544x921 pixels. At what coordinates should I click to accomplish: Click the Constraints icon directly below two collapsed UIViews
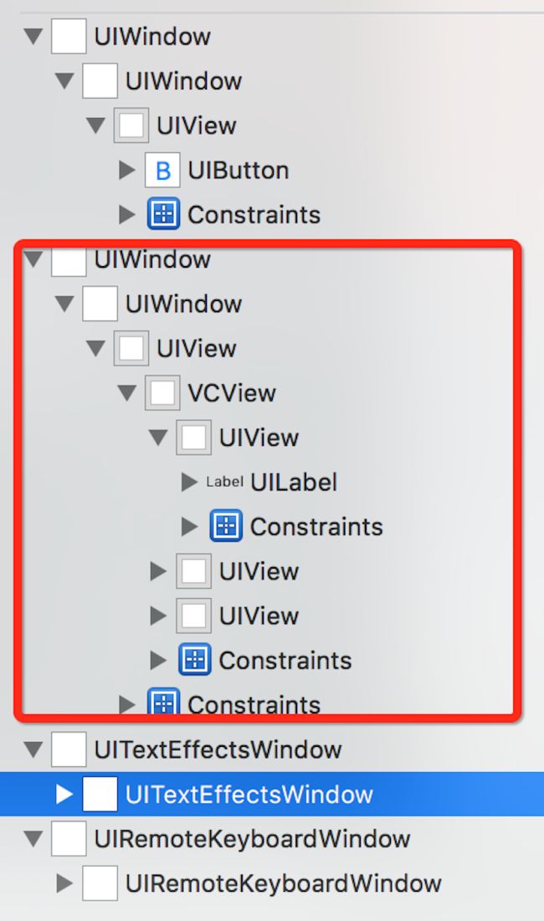coord(194,660)
